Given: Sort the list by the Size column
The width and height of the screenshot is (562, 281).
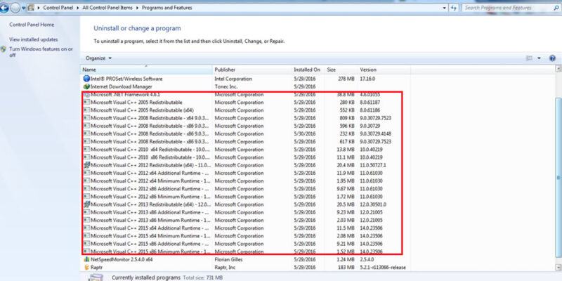Looking at the screenshot, I should click(341, 70).
